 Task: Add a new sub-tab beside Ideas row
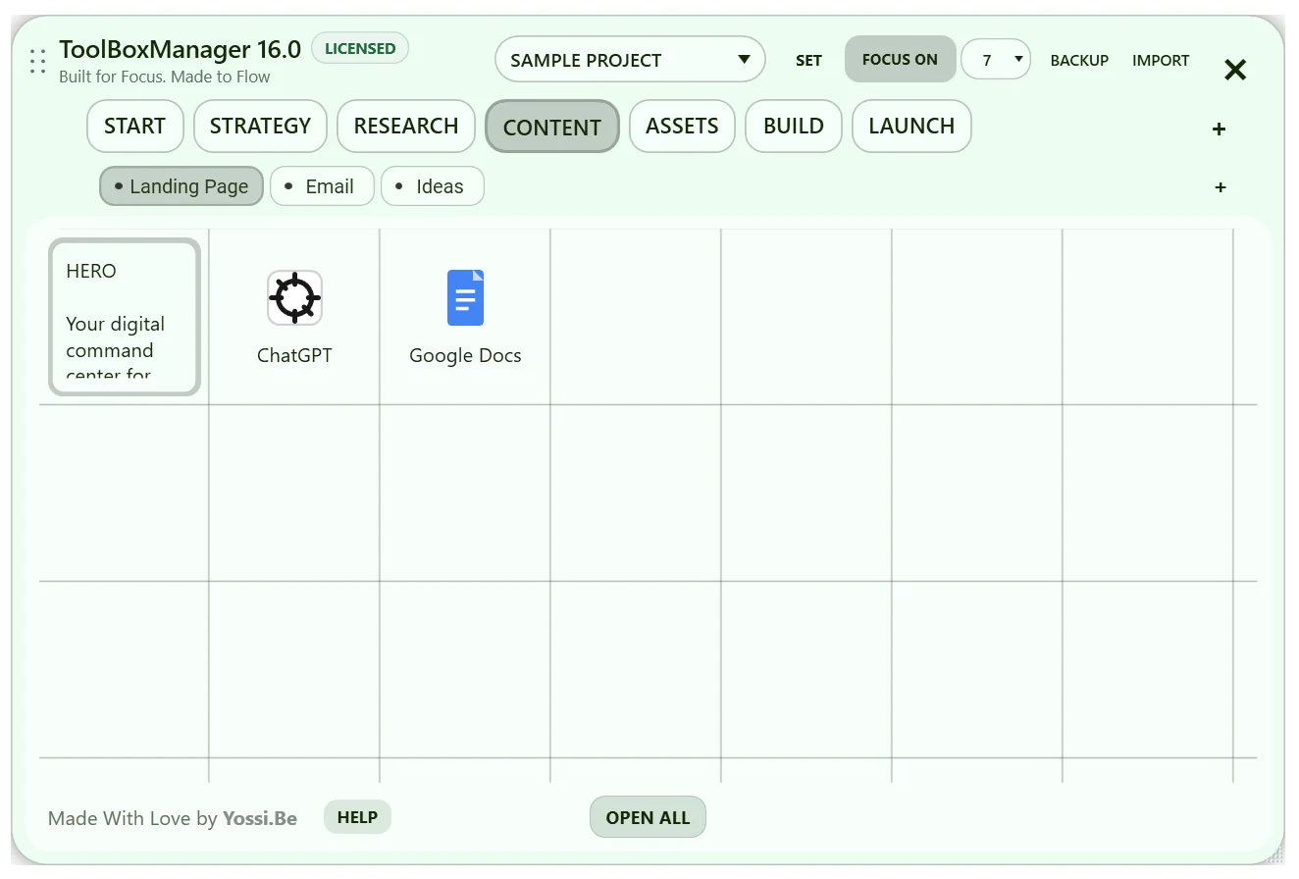click(x=1221, y=187)
